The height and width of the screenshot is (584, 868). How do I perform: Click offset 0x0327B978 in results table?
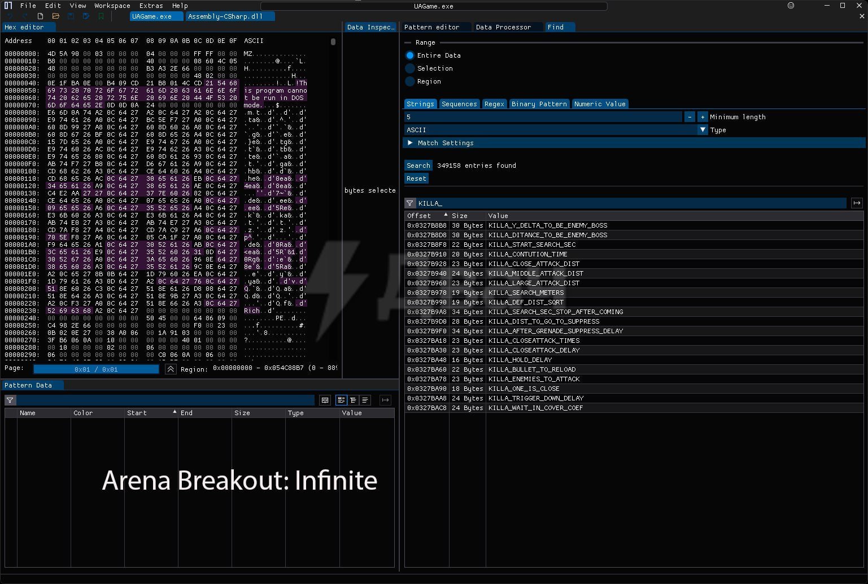(x=426, y=293)
